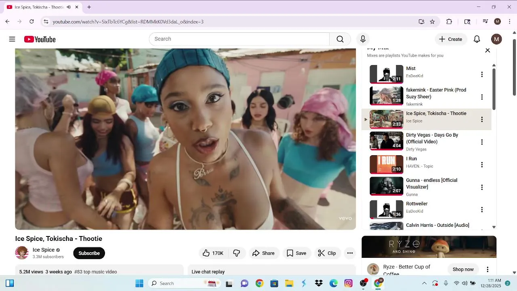The image size is (517, 291).
Task: Open Chrome extensions puzzle icon
Action: pos(449,22)
